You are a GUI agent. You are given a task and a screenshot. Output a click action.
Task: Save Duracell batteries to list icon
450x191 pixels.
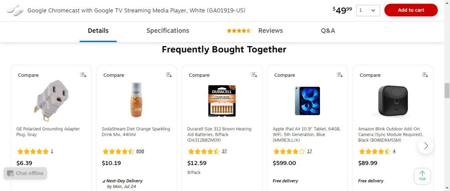click(254, 75)
